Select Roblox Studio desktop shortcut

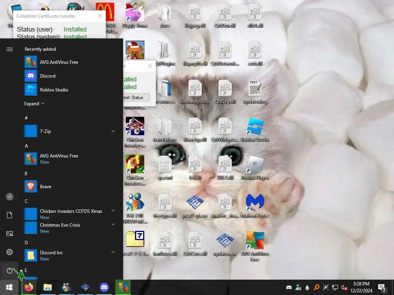click(x=255, y=130)
